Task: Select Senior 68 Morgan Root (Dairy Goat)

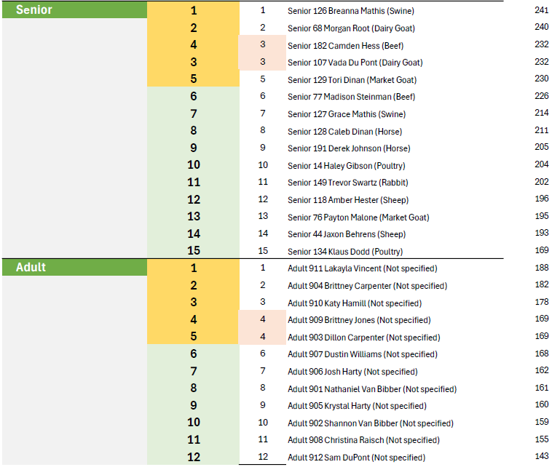Action: pyautogui.click(x=351, y=28)
